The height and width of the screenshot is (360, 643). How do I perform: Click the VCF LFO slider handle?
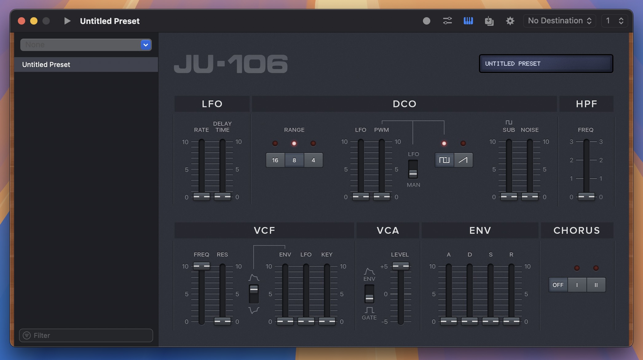point(306,321)
